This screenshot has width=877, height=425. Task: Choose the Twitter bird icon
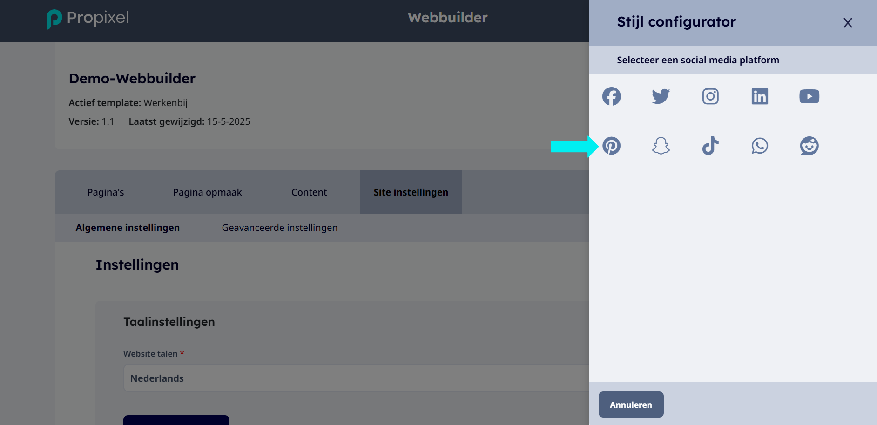(661, 96)
